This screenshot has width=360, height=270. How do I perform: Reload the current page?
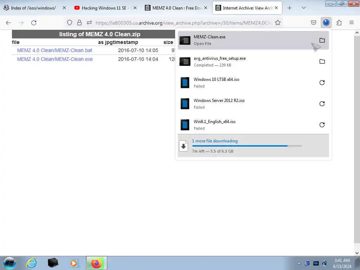pyautogui.click(x=34, y=23)
